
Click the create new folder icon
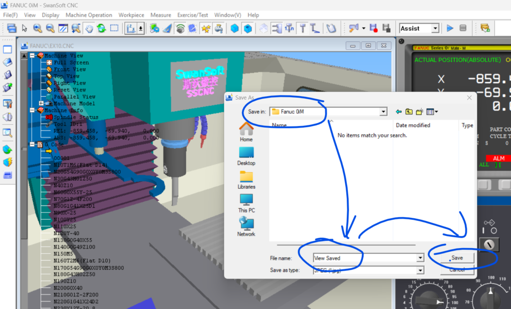tap(420, 112)
